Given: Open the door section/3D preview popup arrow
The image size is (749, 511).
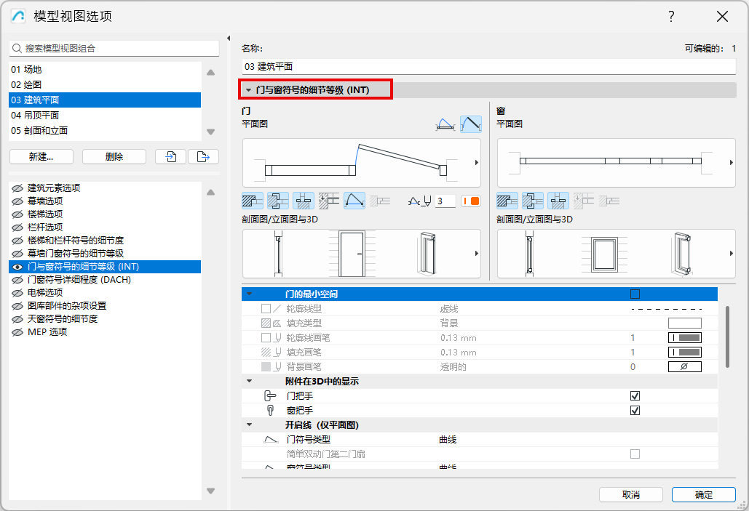Looking at the screenshot, I should point(476,254).
